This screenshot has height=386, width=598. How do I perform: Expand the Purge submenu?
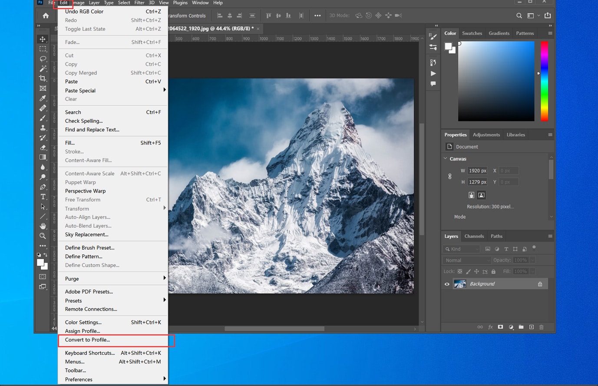pos(113,278)
